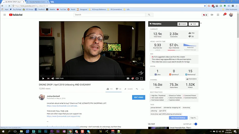Open the Reddit bookmark
This screenshot has width=239, height=134.
coord(71,9)
